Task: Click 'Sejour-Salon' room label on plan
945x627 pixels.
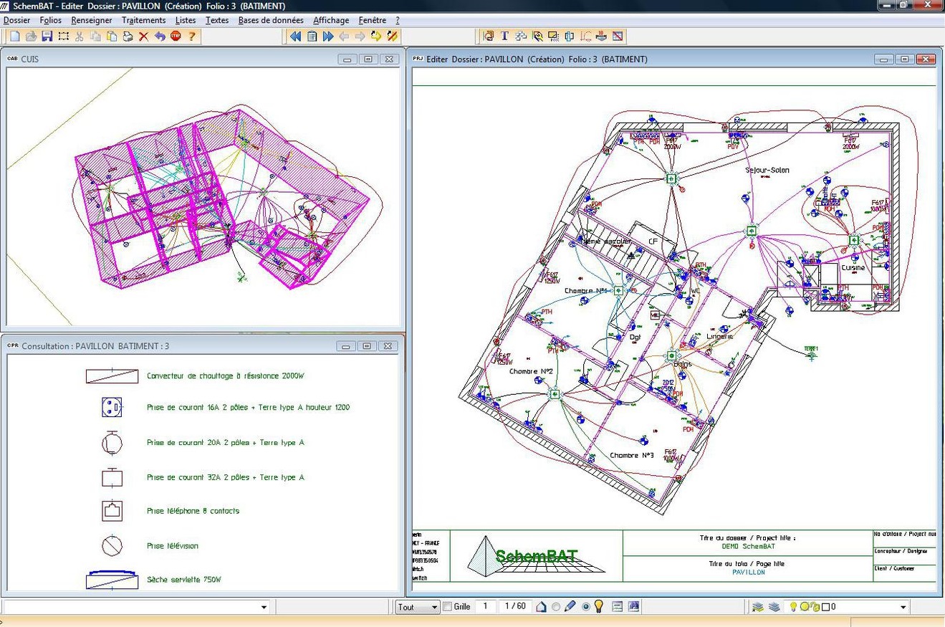Action: [x=767, y=171]
